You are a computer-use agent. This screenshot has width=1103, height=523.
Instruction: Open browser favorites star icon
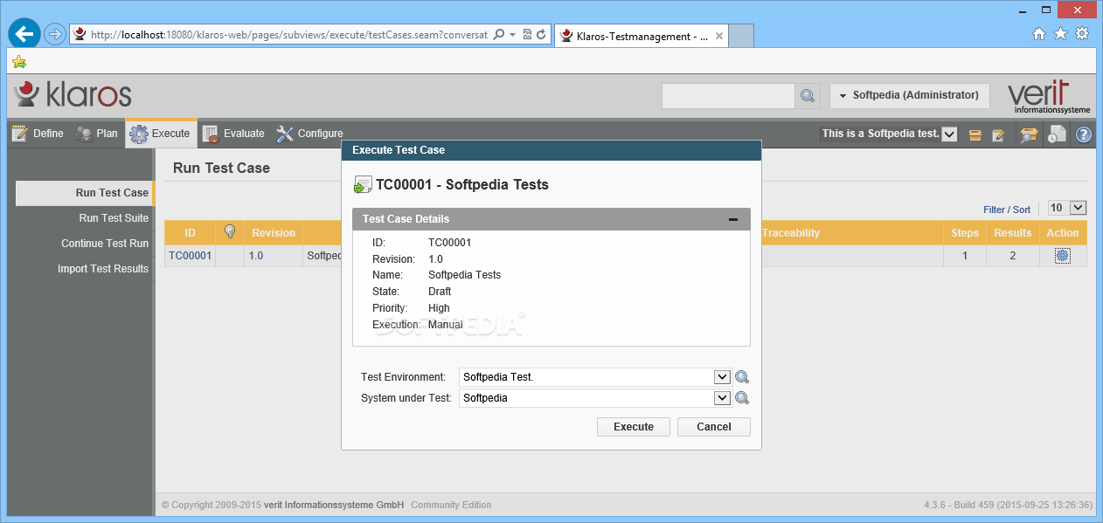point(1061,34)
